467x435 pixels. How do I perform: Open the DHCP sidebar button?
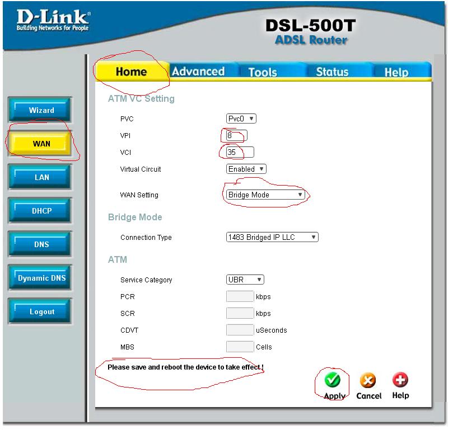coord(41,211)
